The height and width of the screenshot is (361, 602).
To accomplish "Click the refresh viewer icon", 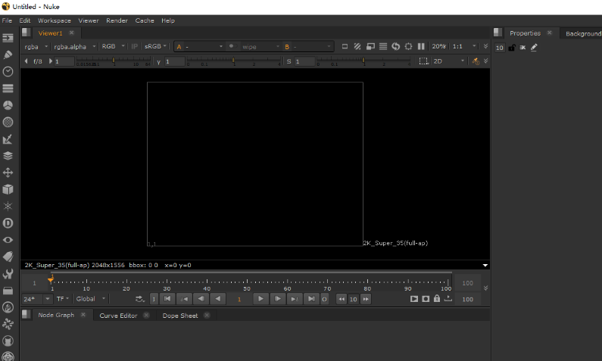I will pyautogui.click(x=395, y=46).
